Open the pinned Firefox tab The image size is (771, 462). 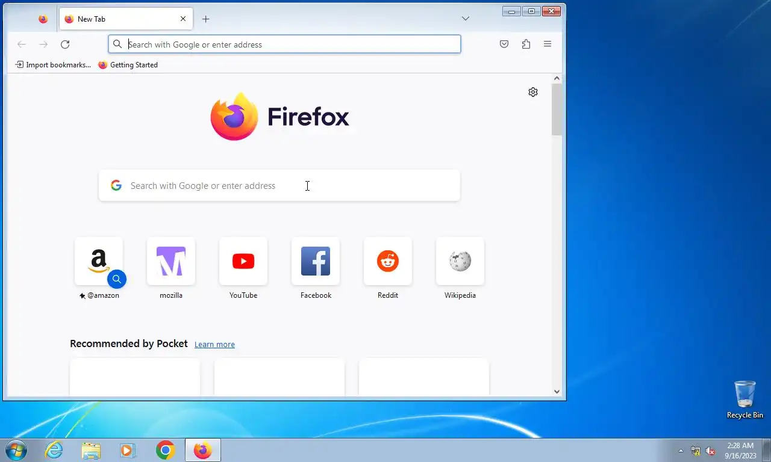43,19
